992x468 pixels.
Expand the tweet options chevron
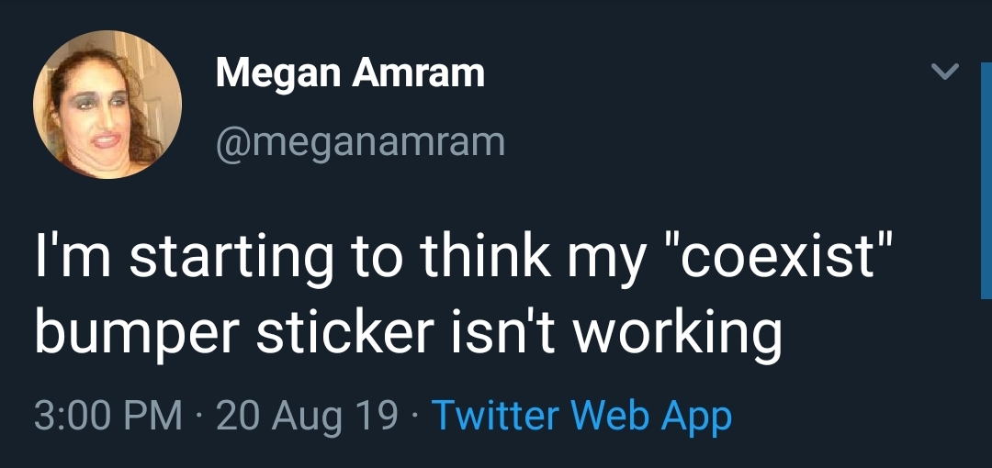click(945, 71)
